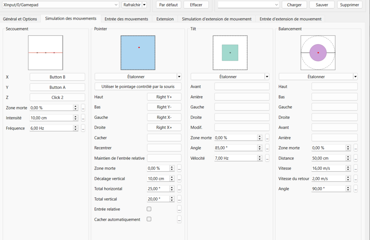
Task: Click the Par défaut button
Action: [x=168, y=5]
